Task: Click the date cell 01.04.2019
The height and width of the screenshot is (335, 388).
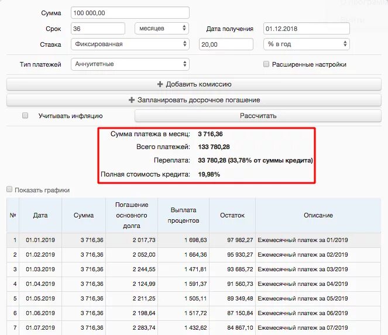Action: (40, 284)
